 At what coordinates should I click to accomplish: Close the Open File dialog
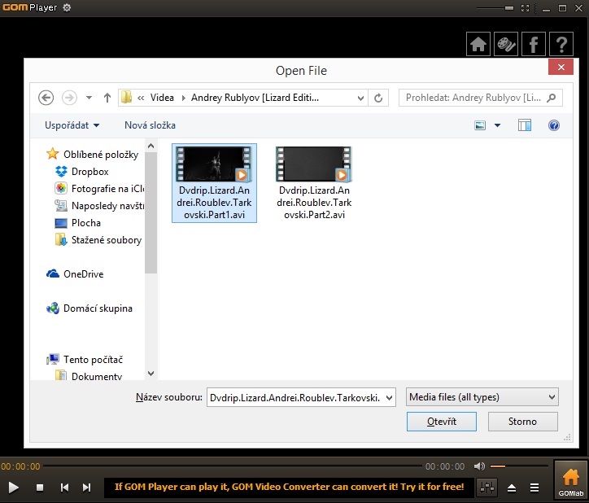tap(561, 67)
